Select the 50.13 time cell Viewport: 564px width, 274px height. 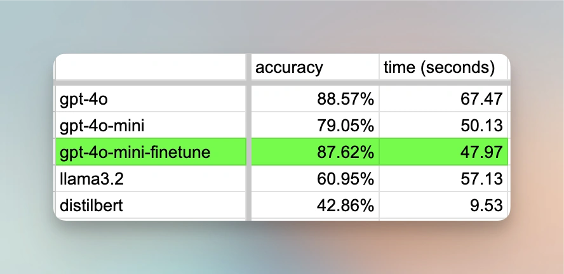pyautogui.click(x=443, y=125)
